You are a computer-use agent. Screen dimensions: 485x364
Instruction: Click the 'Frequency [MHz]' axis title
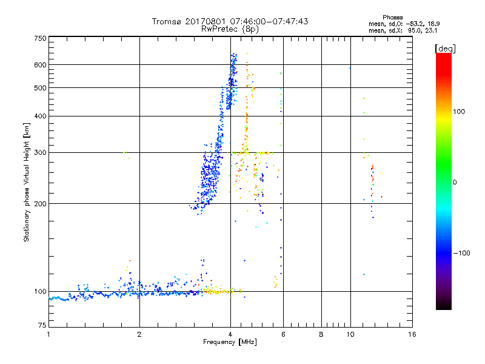click(x=230, y=342)
